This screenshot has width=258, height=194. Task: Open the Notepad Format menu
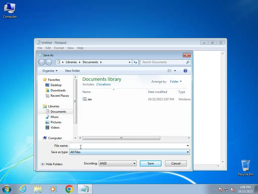click(59, 48)
